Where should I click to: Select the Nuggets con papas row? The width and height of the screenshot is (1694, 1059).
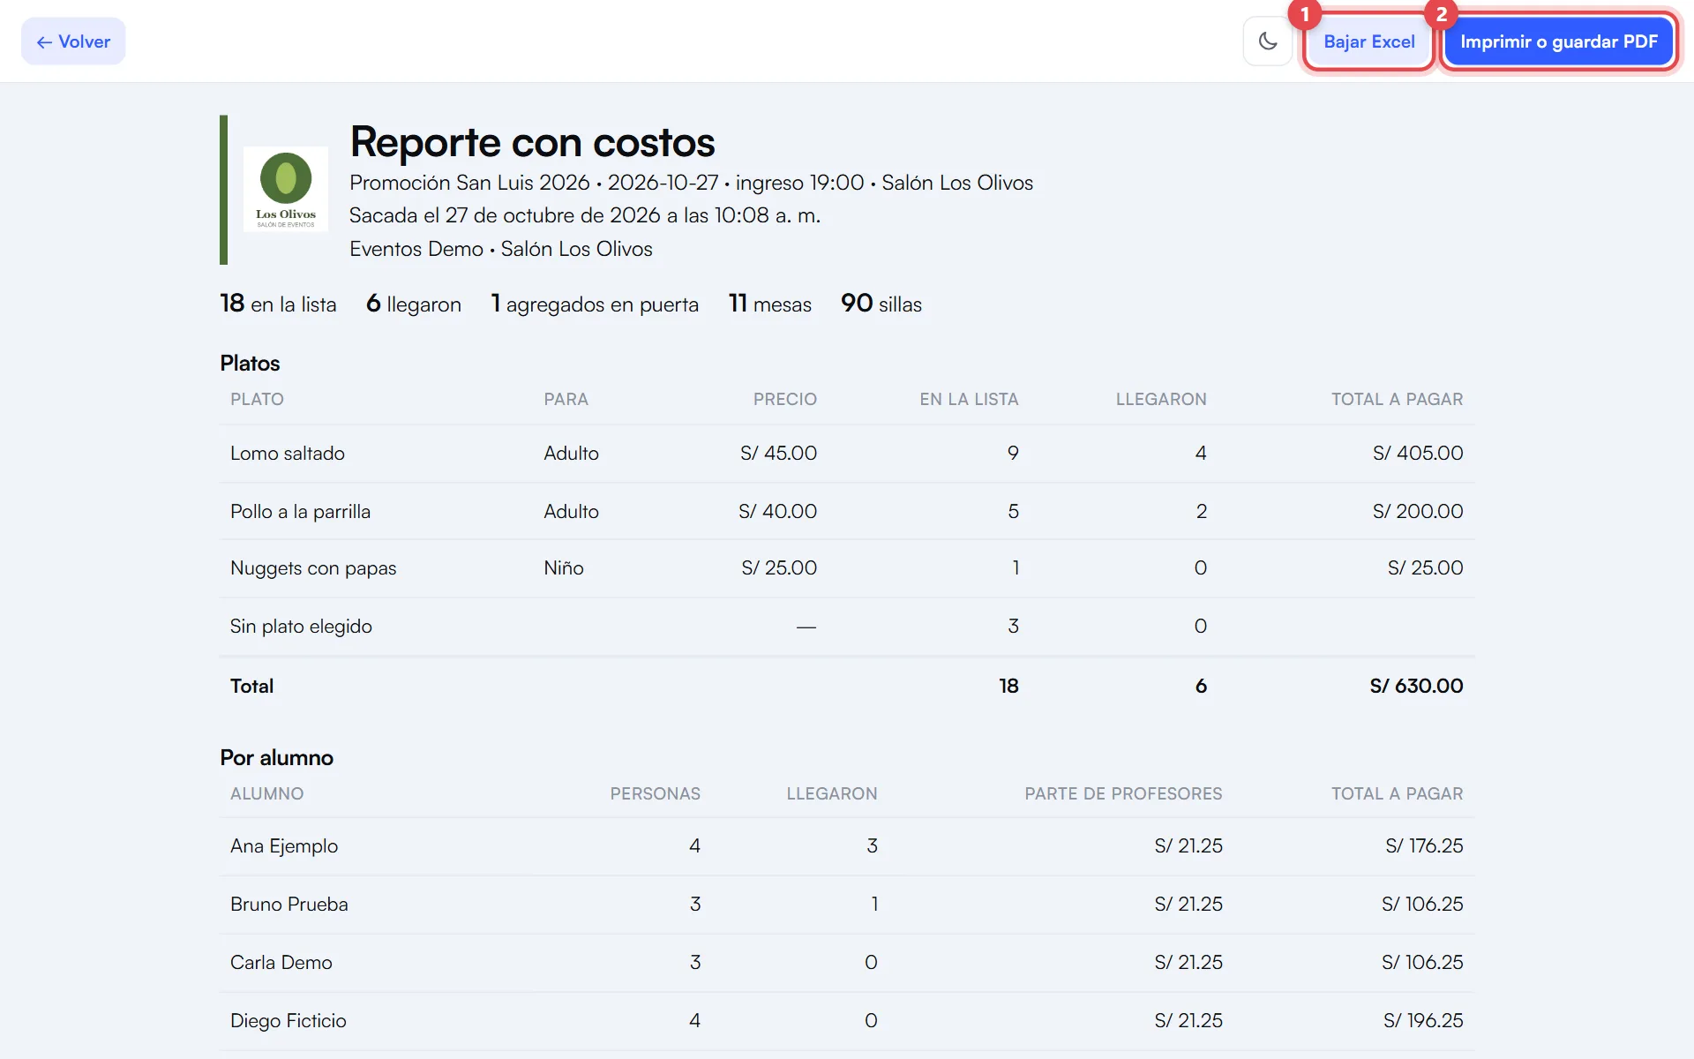[847, 568]
